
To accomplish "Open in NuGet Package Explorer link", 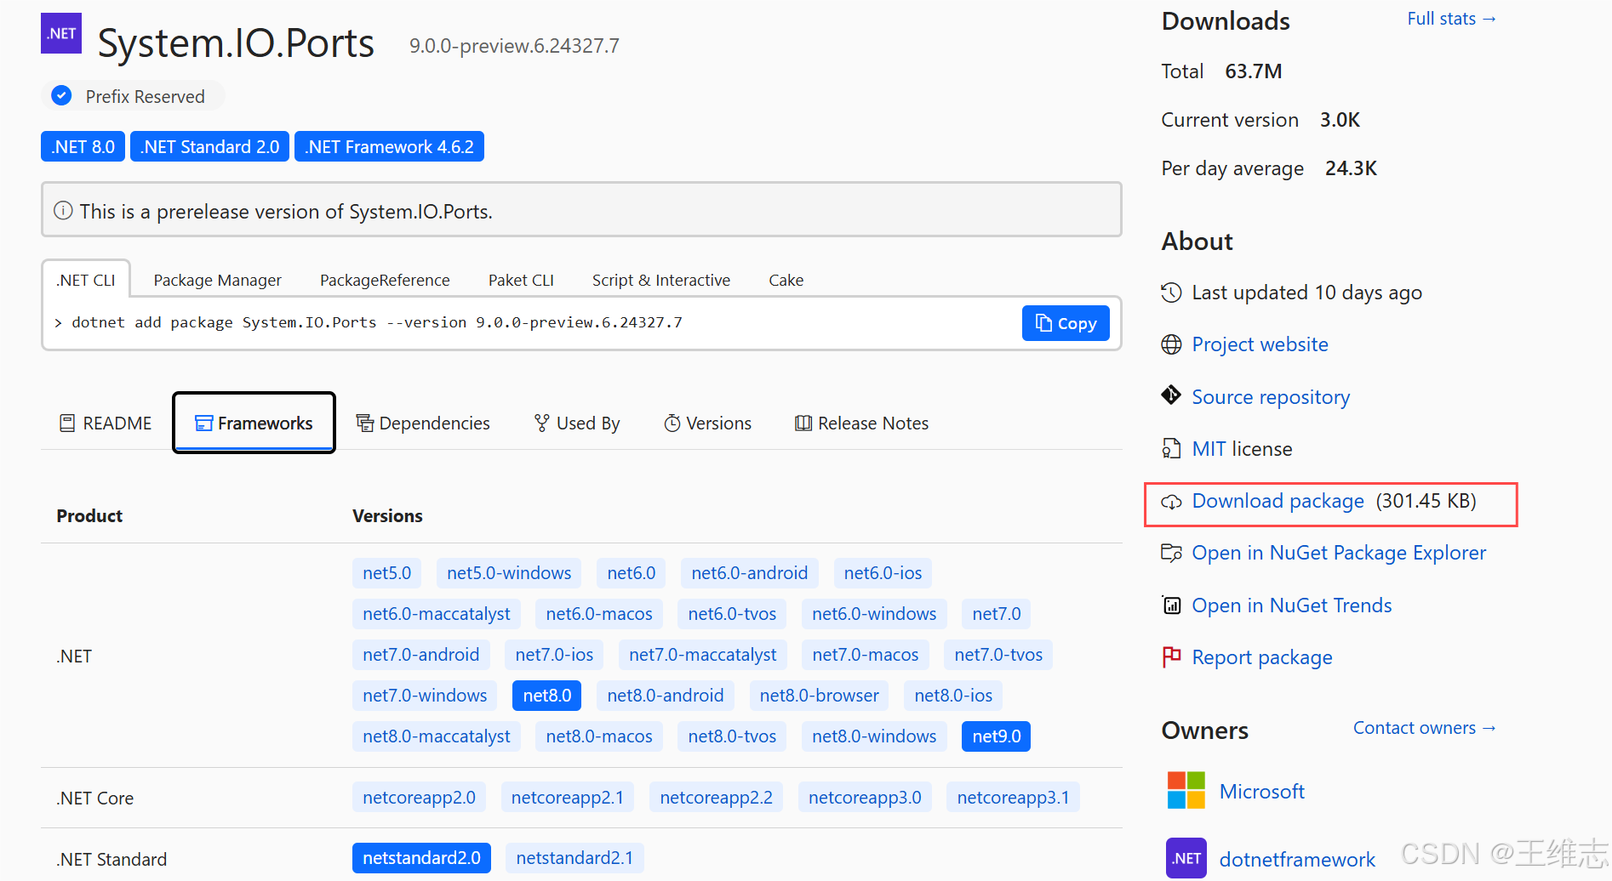I will tap(1339, 553).
